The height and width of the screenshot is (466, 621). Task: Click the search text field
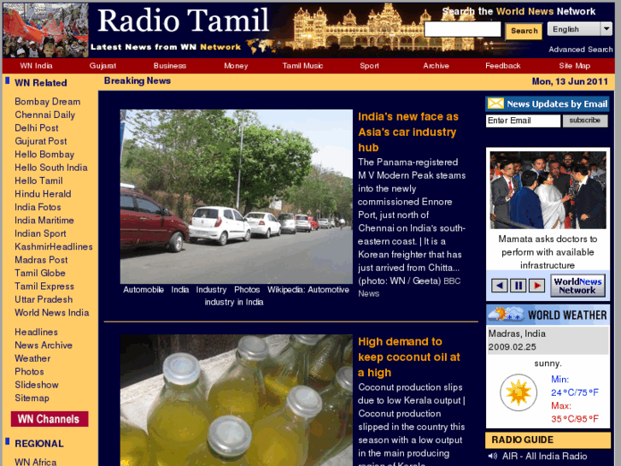463,29
